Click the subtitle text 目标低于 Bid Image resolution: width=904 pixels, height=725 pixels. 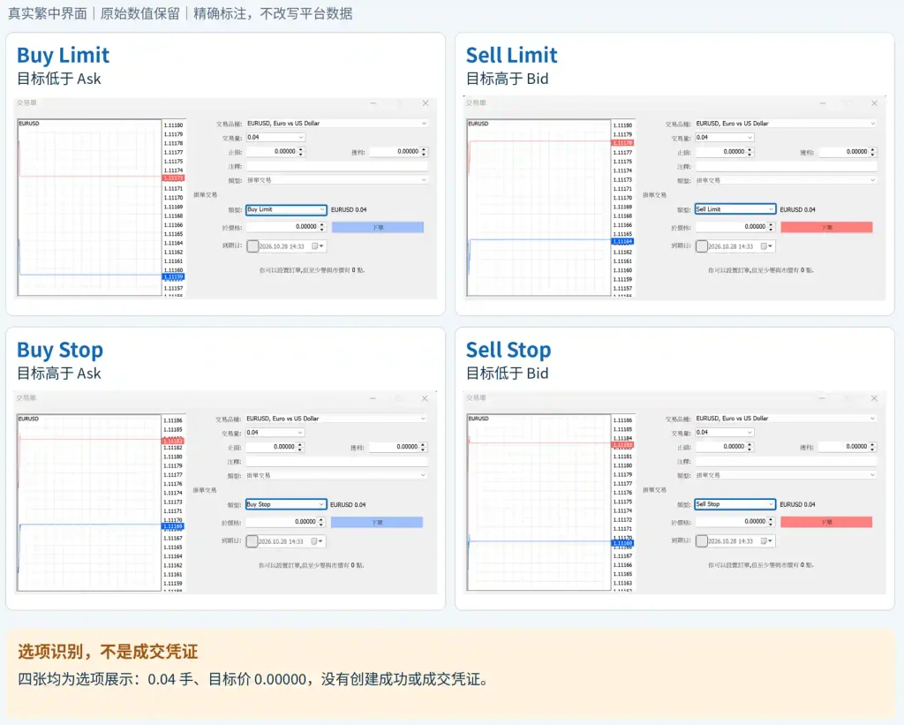(508, 374)
